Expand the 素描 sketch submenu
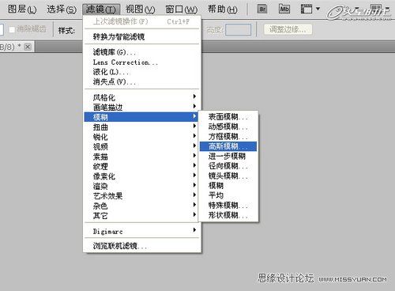395x291 pixels. pyautogui.click(x=141, y=157)
